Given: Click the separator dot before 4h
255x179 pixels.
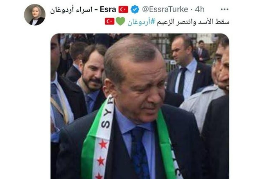Looking at the screenshot, I should coord(191,10).
